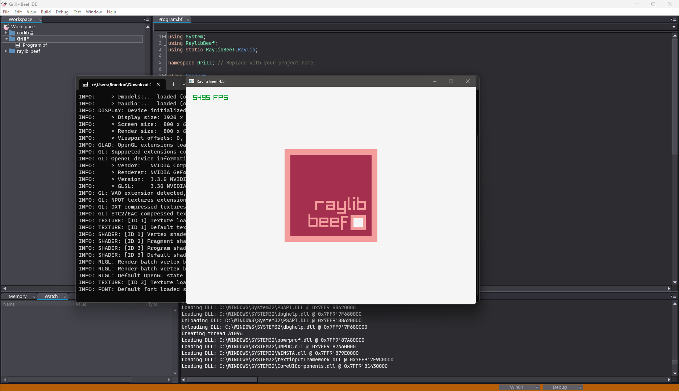Click the editor navigation bar field

click(x=411, y=27)
